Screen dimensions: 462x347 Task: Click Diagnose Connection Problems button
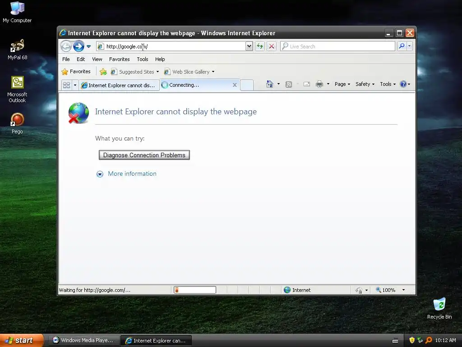click(x=144, y=155)
